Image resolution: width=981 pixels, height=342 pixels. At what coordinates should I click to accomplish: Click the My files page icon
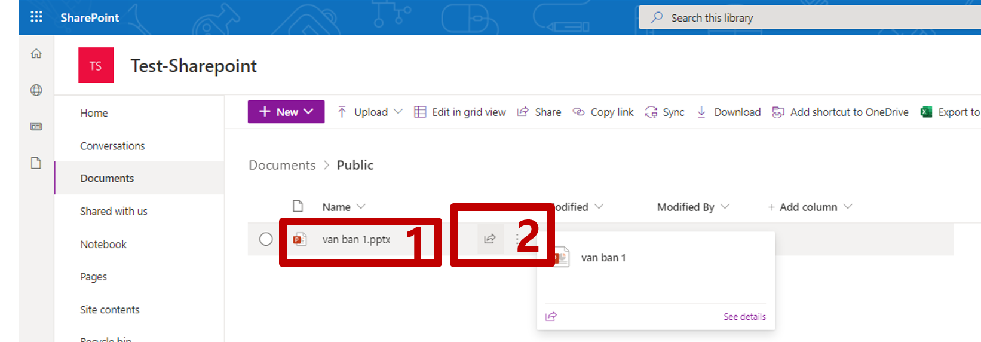pos(36,163)
